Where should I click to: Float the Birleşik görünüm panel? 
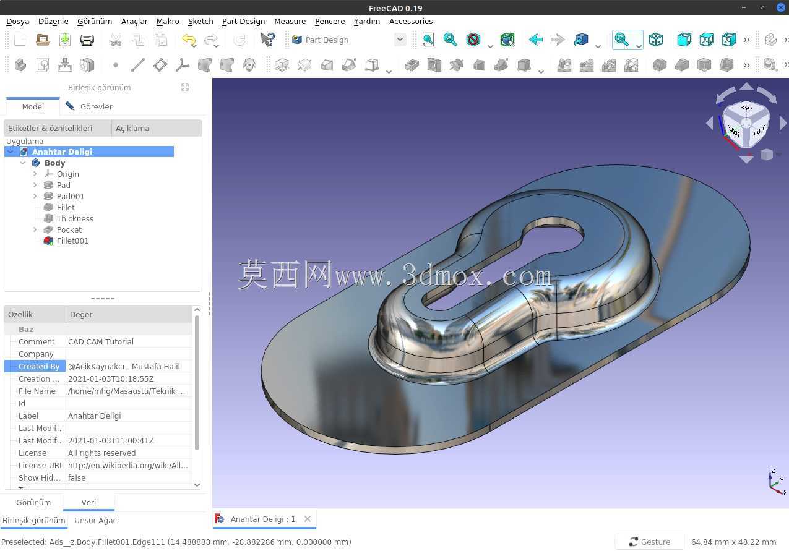coord(185,87)
